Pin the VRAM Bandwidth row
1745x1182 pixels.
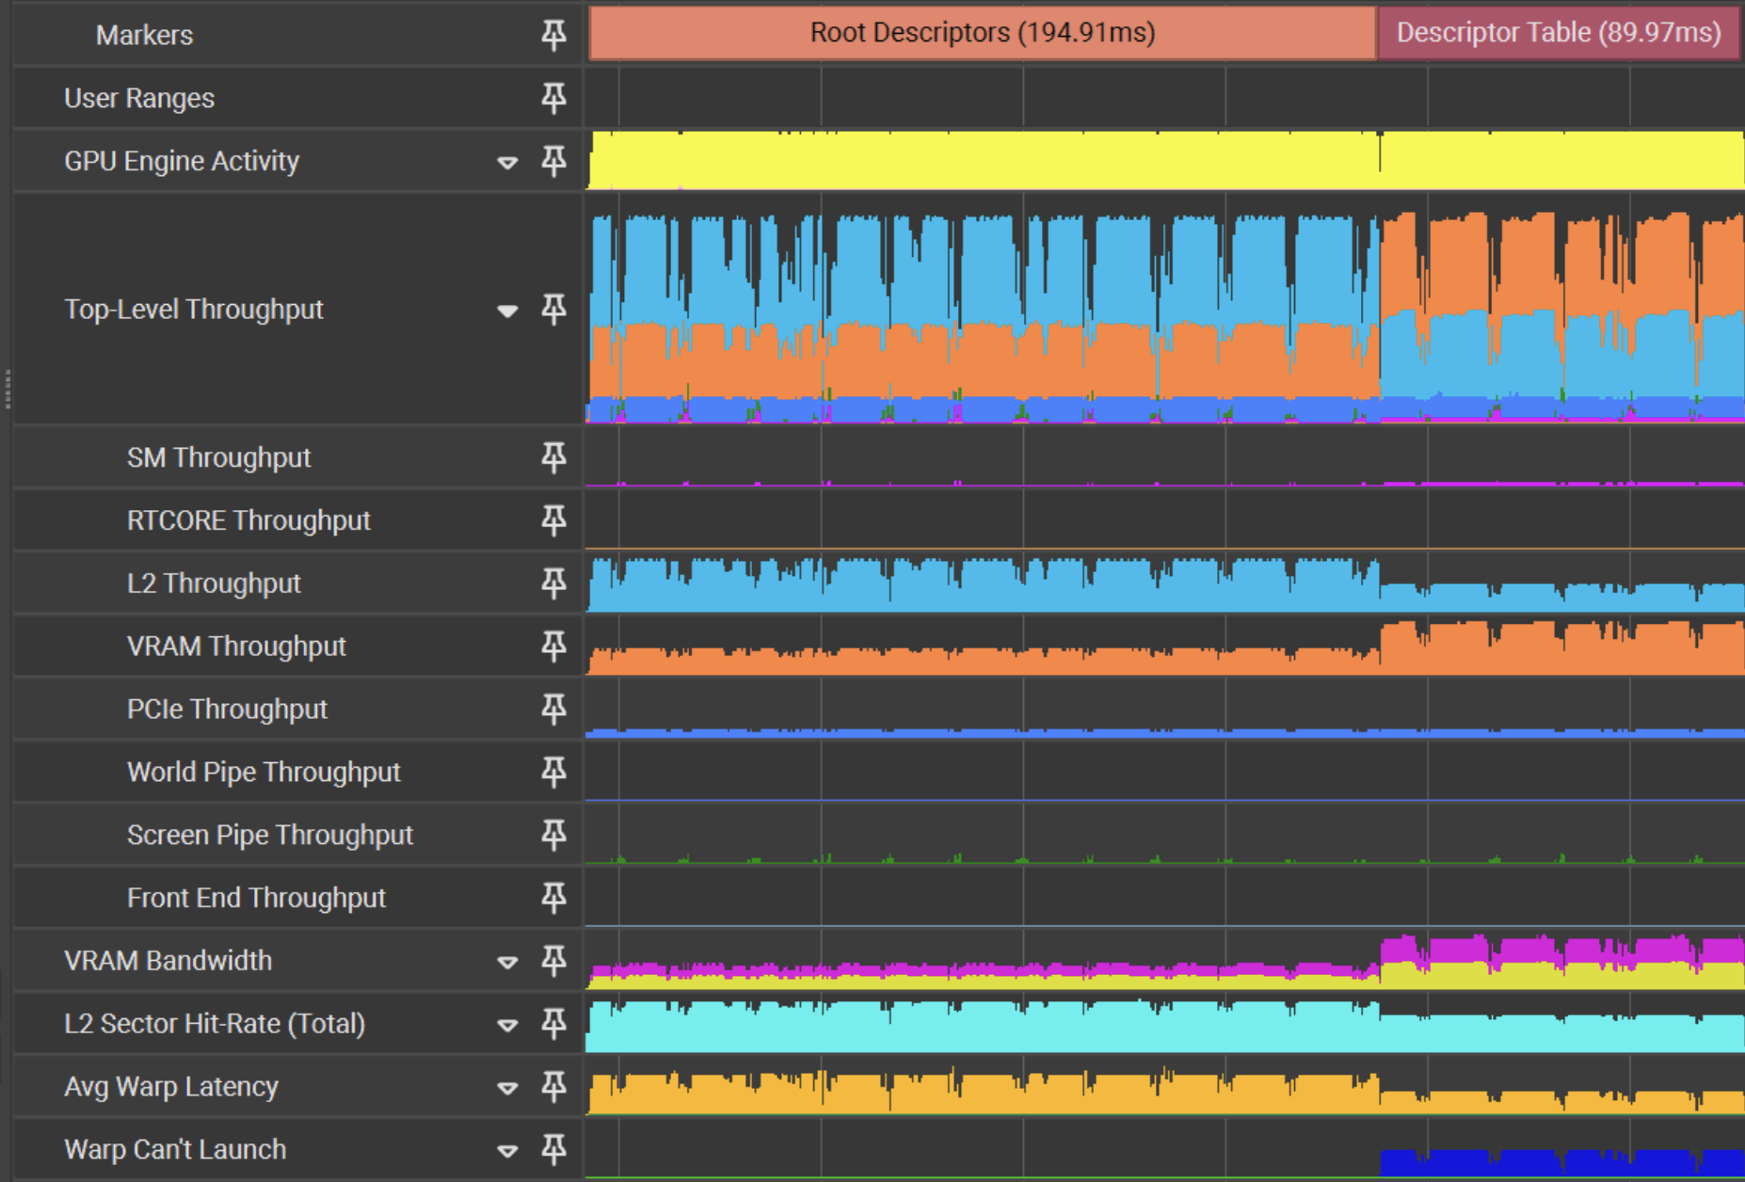click(553, 961)
